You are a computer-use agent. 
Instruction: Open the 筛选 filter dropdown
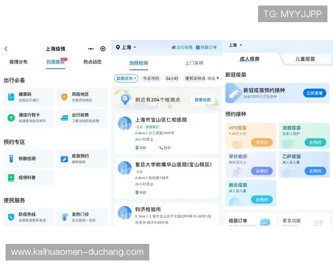tap(213, 79)
